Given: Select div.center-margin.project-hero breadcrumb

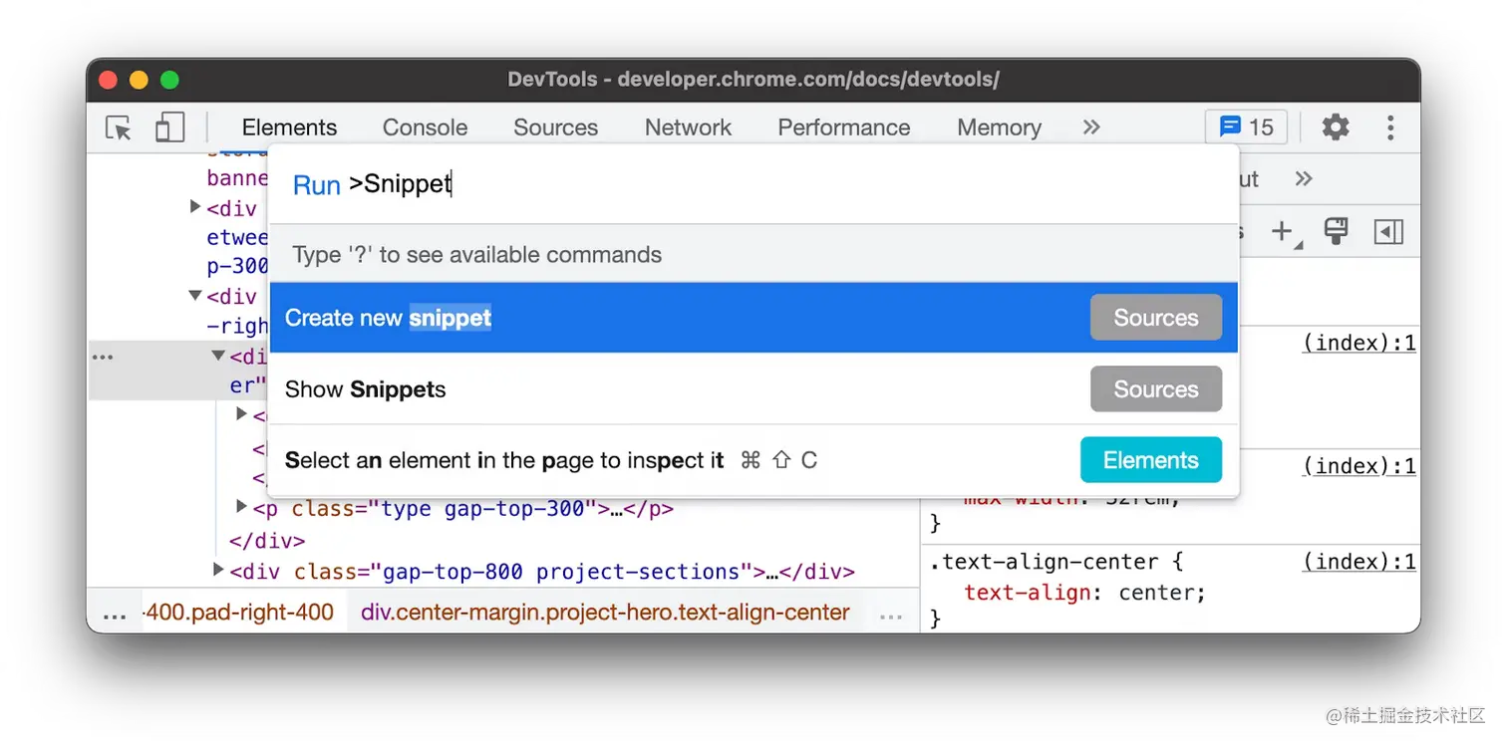Looking at the screenshot, I should point(605,613).
